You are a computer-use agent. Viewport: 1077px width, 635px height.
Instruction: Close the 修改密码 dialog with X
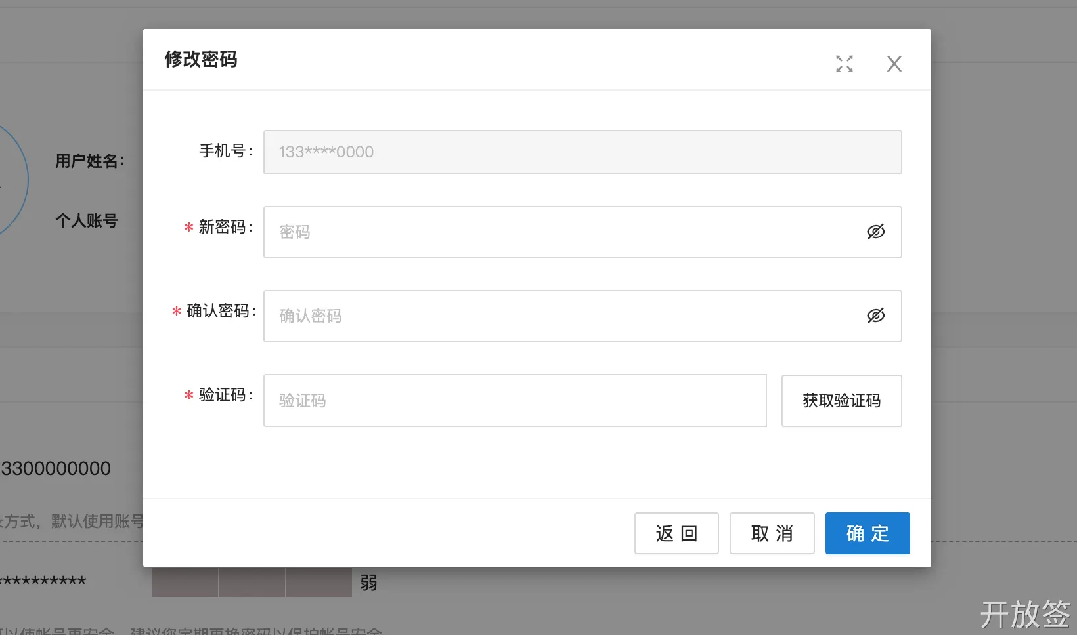pyautogui.click(x=894, y=64)
